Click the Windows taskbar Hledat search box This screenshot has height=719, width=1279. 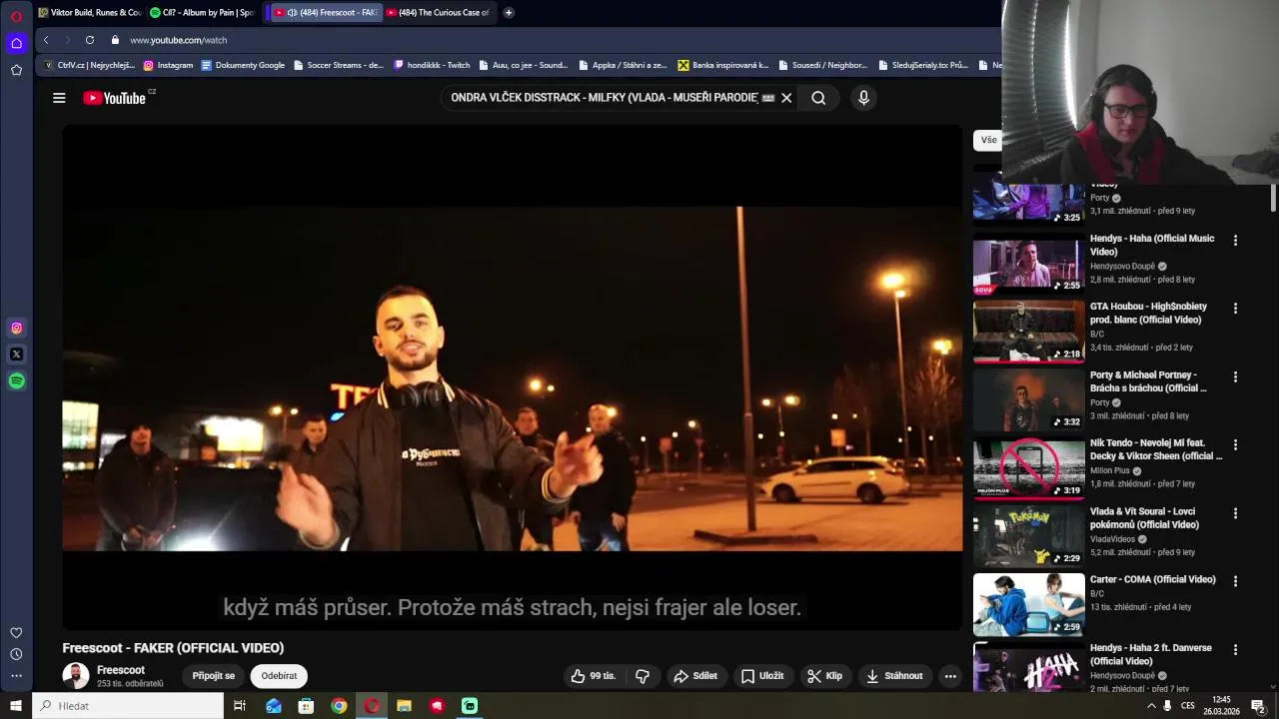(x=129, y=706)
